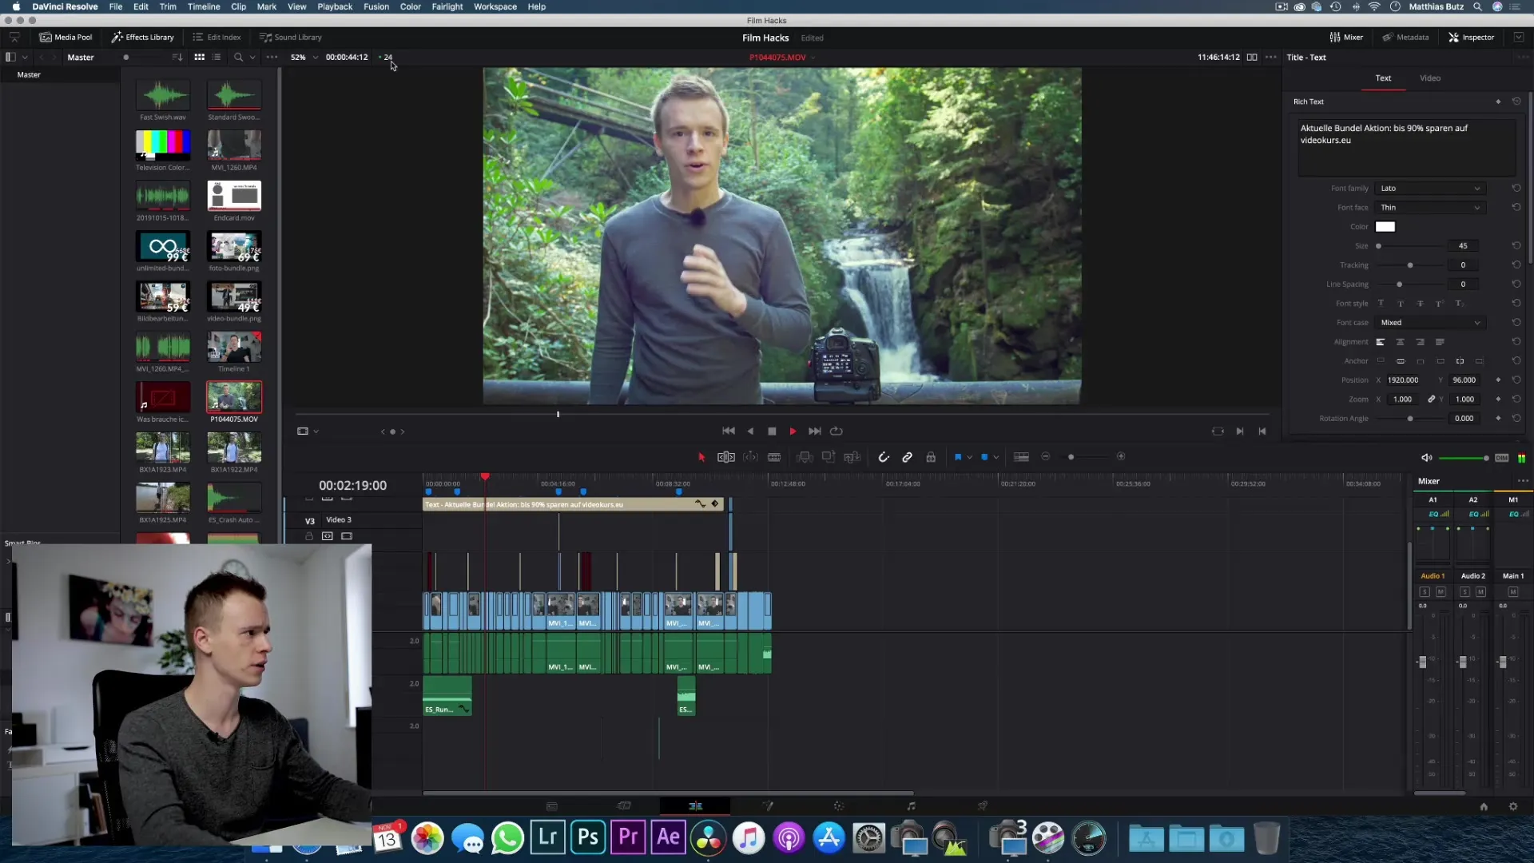Click the timeline zoom in plus
Image resolution: width=1534 pixels, height=863 pixels.
(1121, 457)
